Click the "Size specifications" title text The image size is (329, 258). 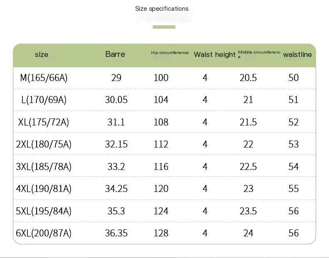click(x=162, y=9)
